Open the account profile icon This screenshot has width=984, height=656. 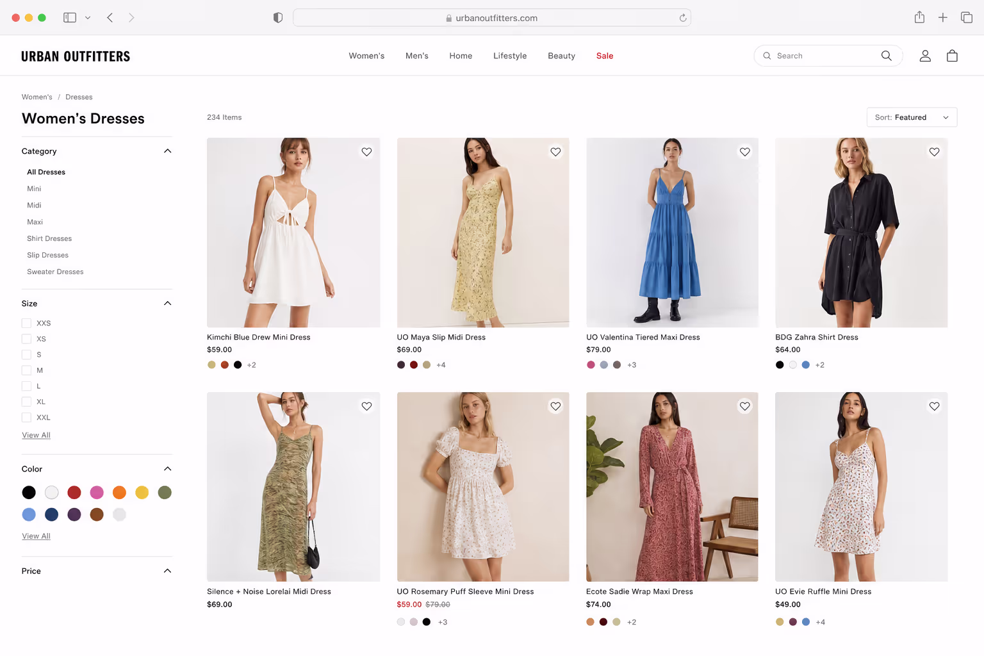point(925,56)
